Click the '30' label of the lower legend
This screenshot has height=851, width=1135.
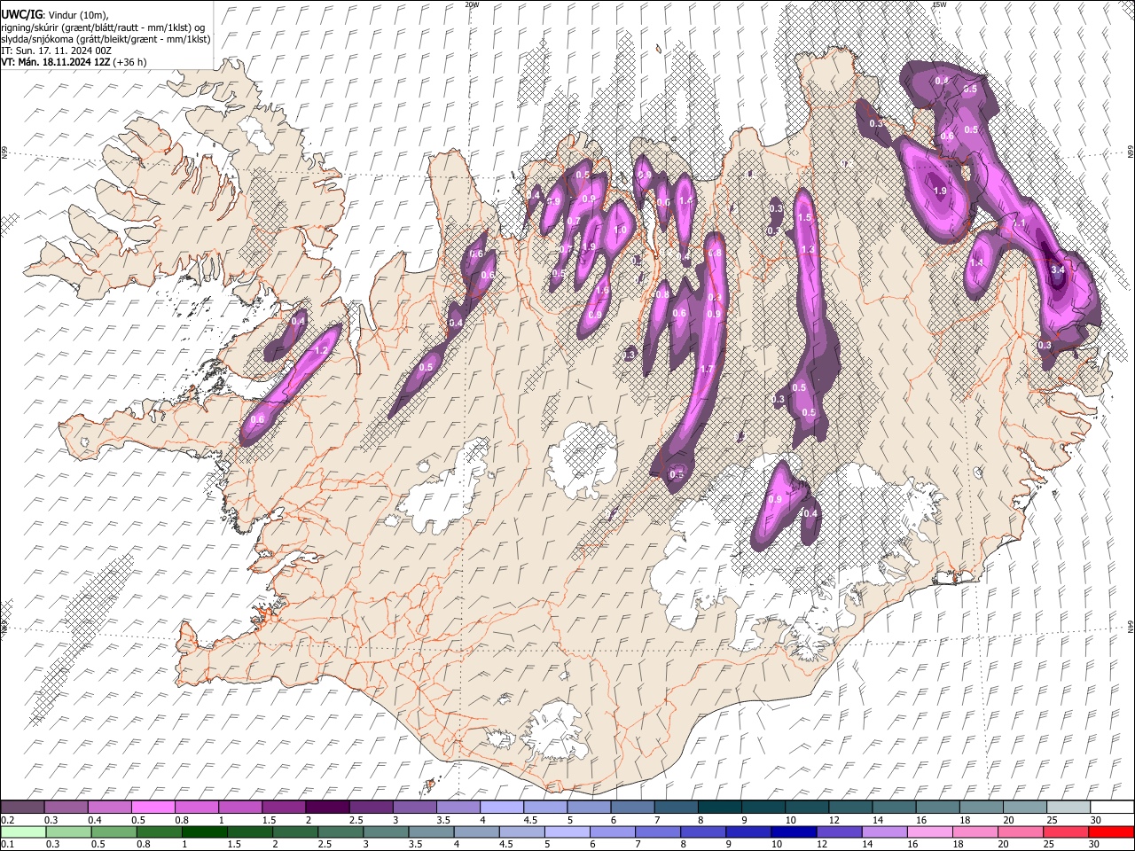coord(1095,844)
